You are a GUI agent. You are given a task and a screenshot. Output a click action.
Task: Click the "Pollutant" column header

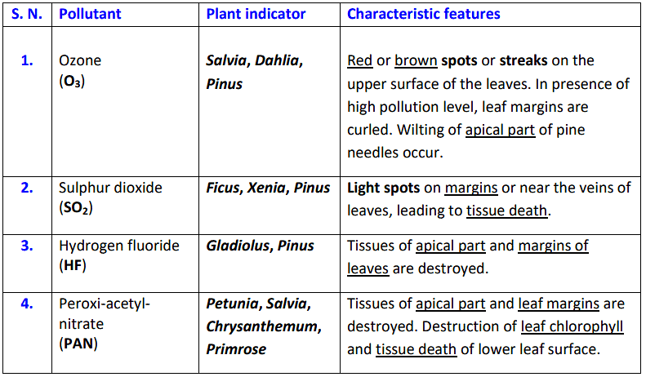[90, 14]
